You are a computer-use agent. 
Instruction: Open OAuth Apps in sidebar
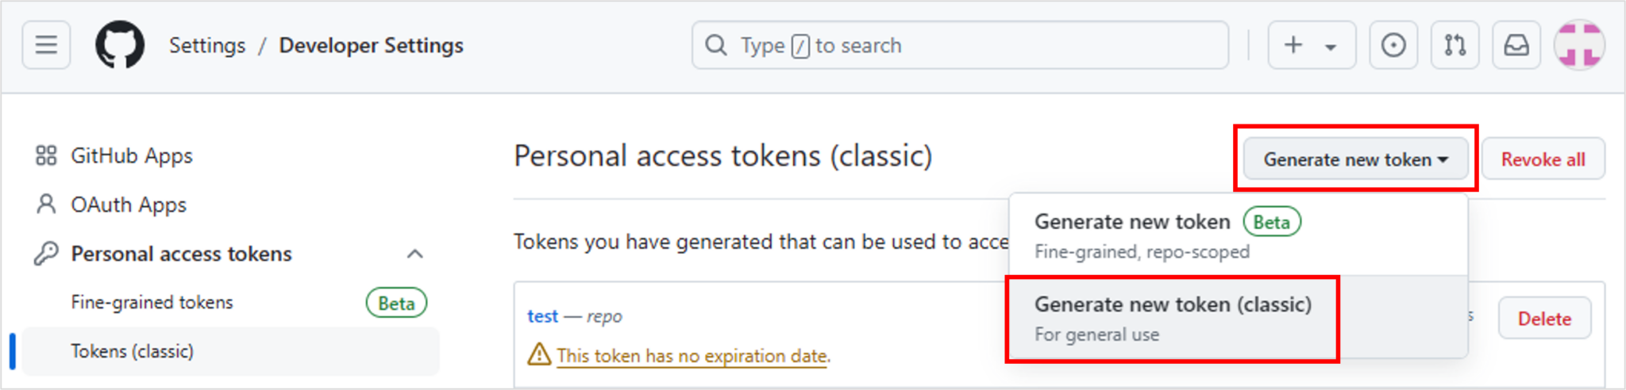pyautogui.click(x=129, y=205)
